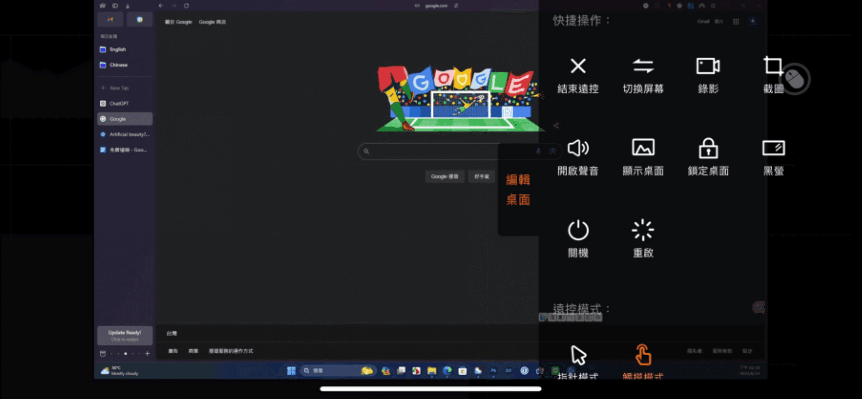Switch to the ChatGPT tab
Viewport: 862px width, 399px height.
[x=125, y=103]
